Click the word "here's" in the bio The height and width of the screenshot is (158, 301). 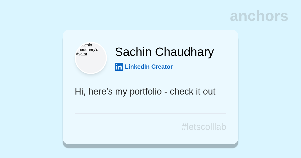pos(100,92)
